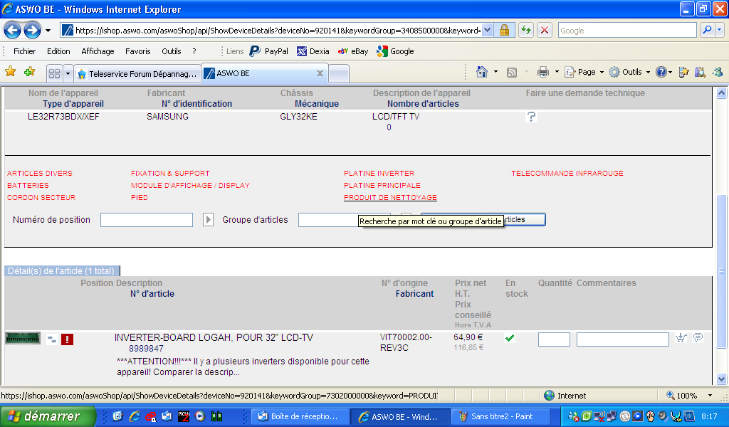Click the technical request question mark icon

click(x=531, y=117)
